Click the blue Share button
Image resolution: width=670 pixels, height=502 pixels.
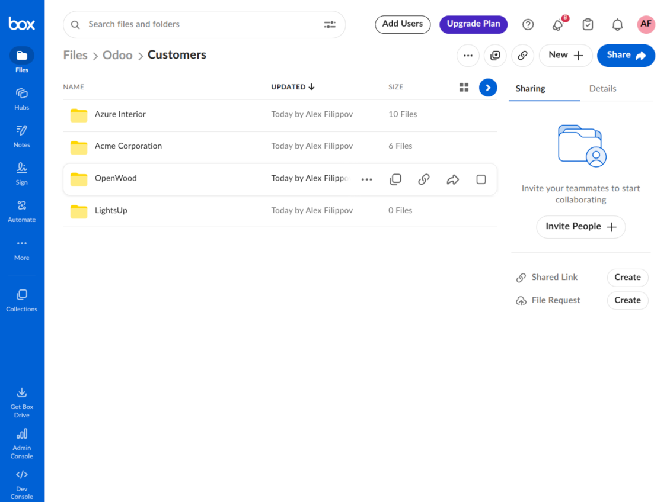626,56
